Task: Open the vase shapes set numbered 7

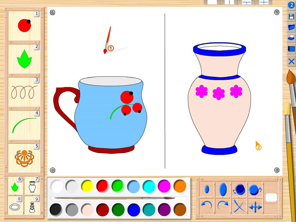Action: coord(32,187)
